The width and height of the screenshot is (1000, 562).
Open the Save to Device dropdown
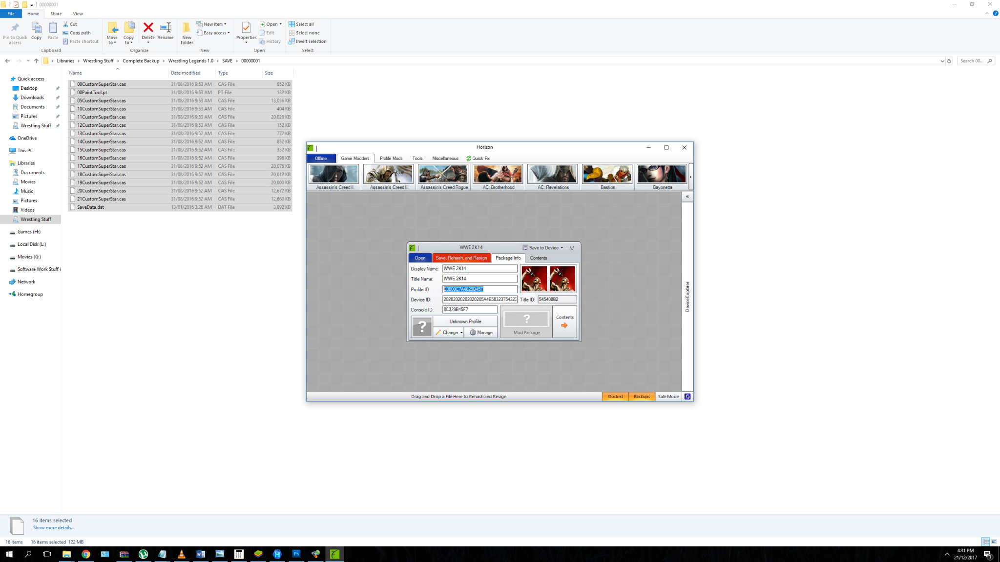543,248
